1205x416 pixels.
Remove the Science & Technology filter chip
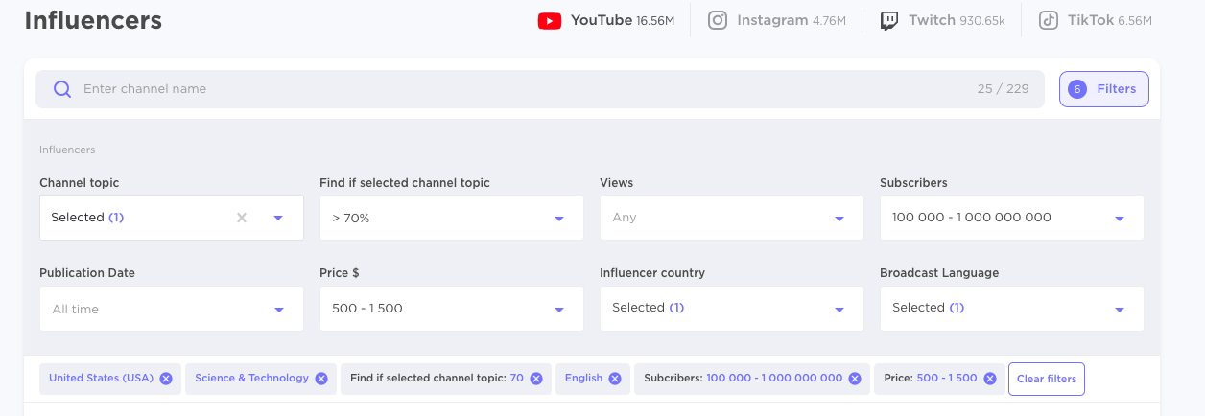[x=321, y=379]
